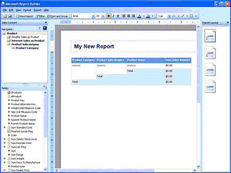Click the Finished Goods Flag checkbox icon
This screenshot has width=231, height=173.
(9, 131)
